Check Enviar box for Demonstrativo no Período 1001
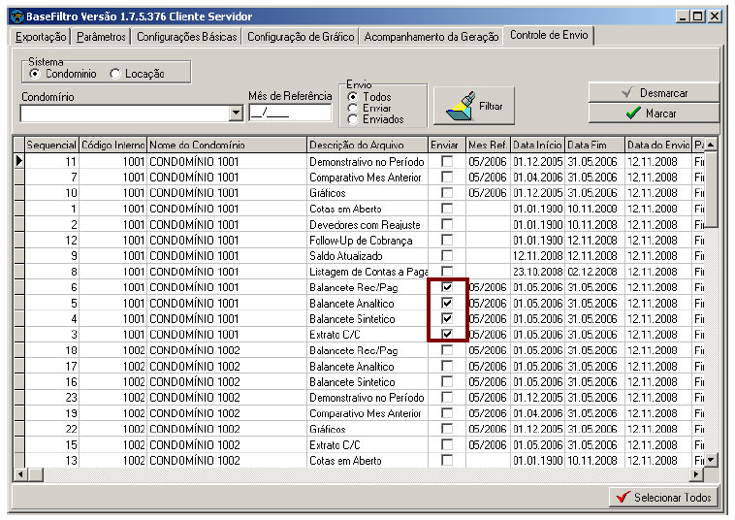 (447, 161)
